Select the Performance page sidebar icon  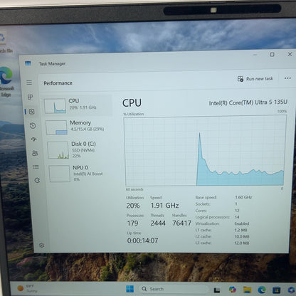(32, 112)
